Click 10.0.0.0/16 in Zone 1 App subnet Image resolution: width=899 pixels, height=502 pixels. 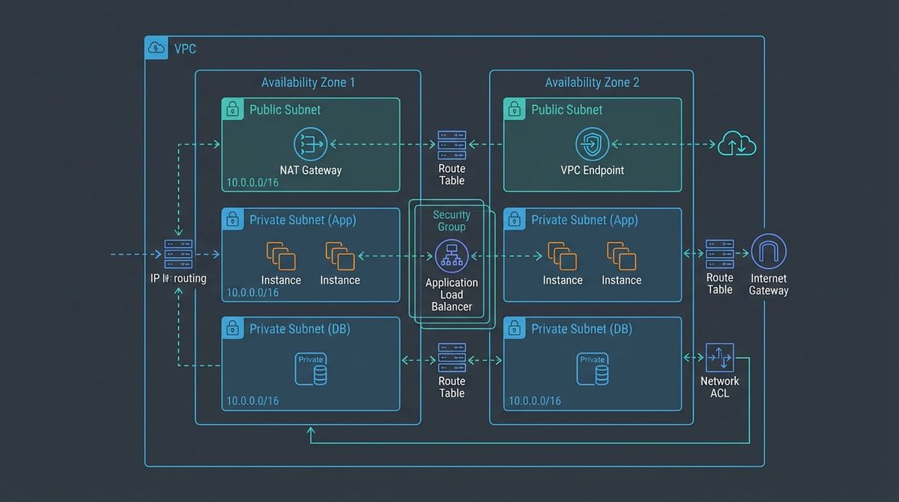tap(252, 292)
